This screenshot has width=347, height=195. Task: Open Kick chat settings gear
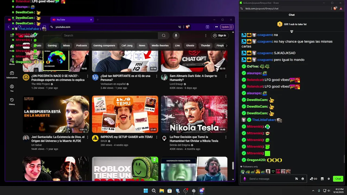click(329, 179)
